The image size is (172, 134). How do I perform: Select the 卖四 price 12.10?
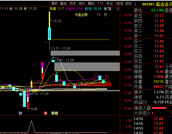click(159, 21)
